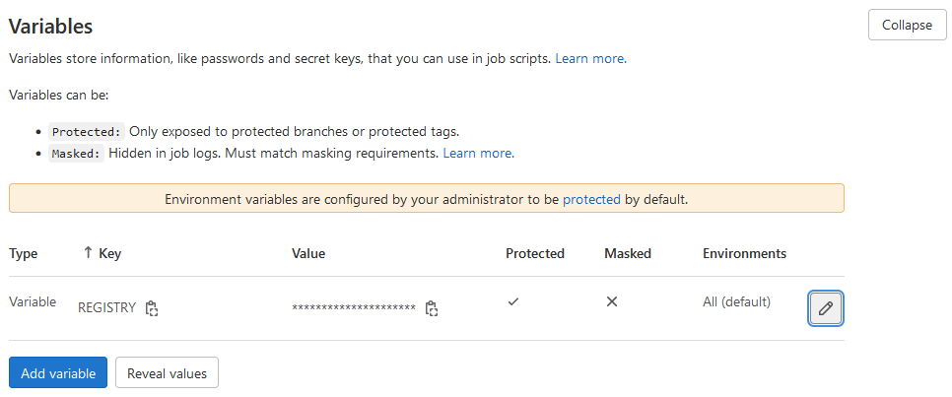Follow the protected link in the warning banner

coord(591,199)
